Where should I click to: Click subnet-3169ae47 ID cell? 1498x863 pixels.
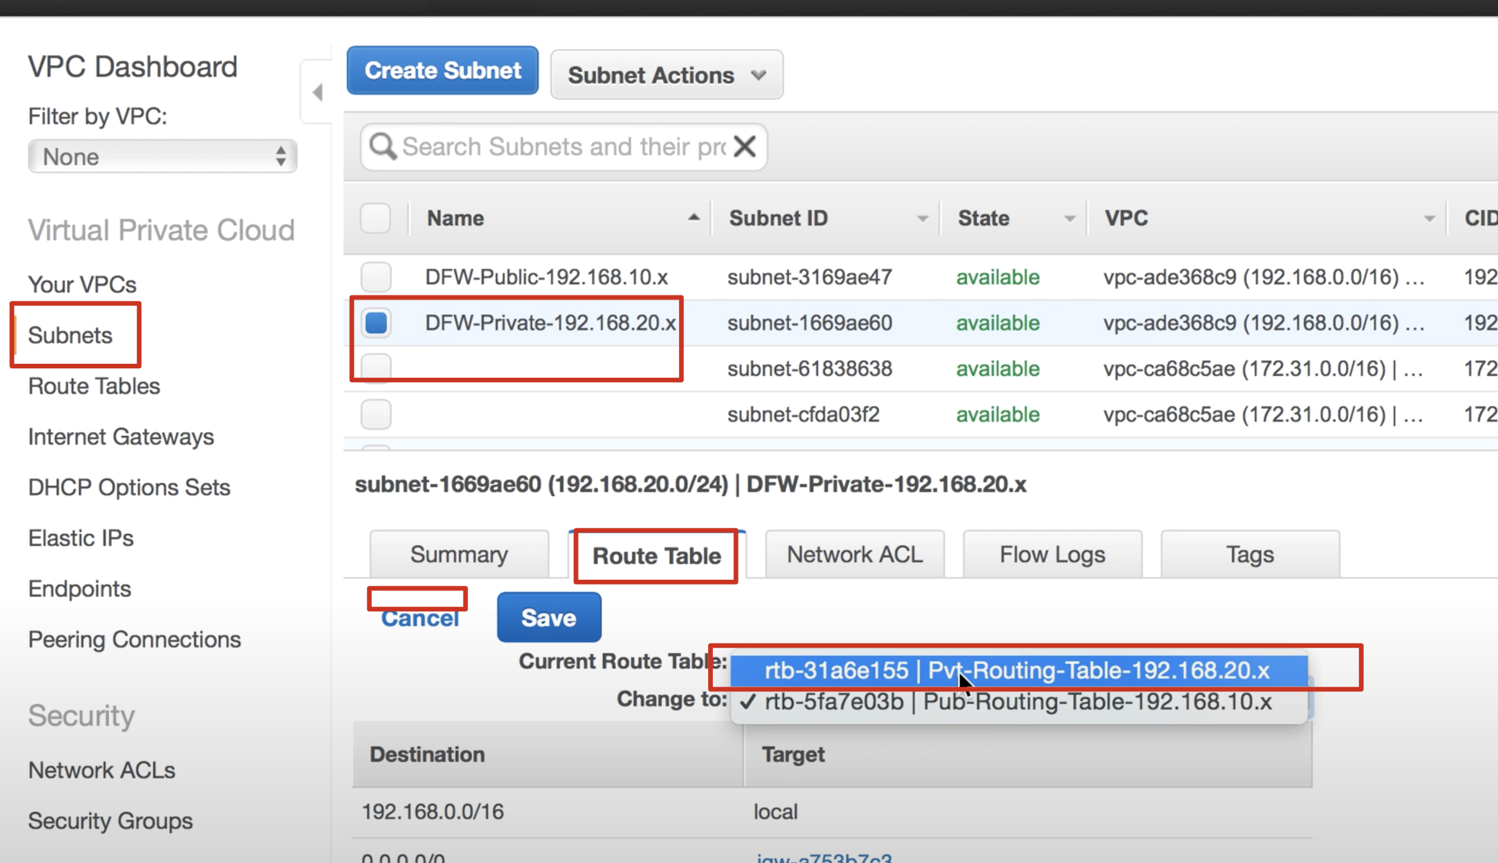(x=810, y=277)
